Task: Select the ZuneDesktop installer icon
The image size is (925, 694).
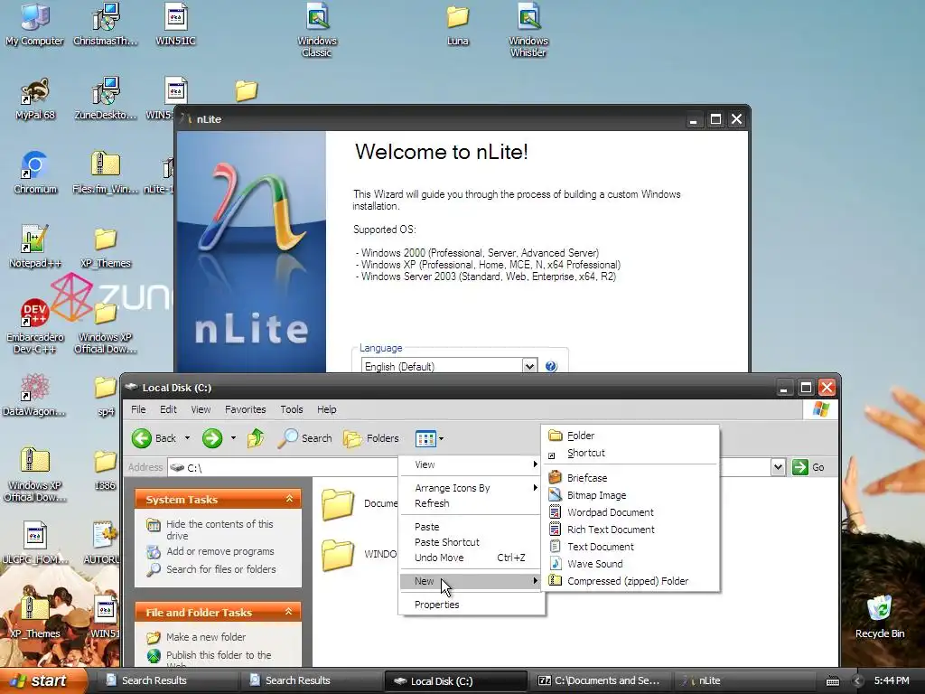Action: [x=106, y=98]
